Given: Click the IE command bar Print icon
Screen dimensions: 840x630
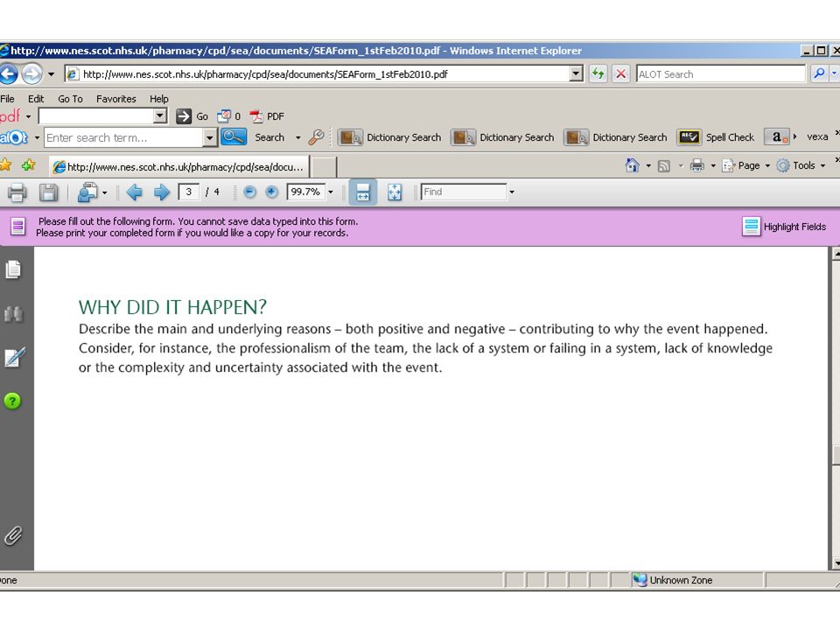Looking at the screenshot, I should [697, 165].
